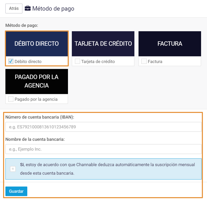Click the 'Método de pago:' section label
Screen dimensions: 207x200
[22, 25]
